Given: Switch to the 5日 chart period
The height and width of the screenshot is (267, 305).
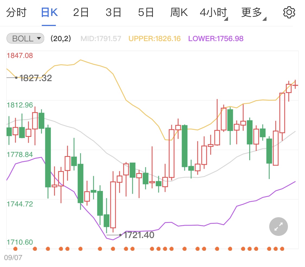Looking at the screenshot, I should [x=146, y=12].
